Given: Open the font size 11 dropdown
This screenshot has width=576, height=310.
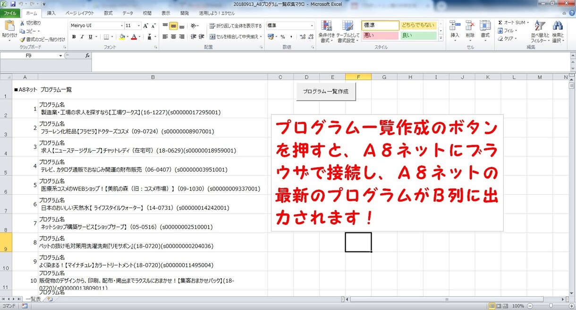Looking at the screenshot, I should 139,26.
